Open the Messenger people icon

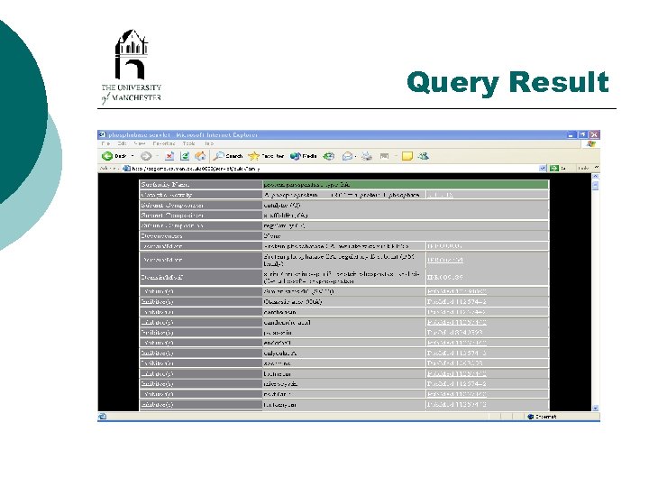(x=424, y=156)
